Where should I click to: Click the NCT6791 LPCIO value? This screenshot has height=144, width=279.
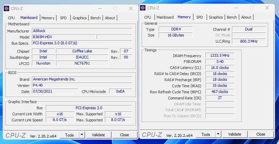point(82,63)
